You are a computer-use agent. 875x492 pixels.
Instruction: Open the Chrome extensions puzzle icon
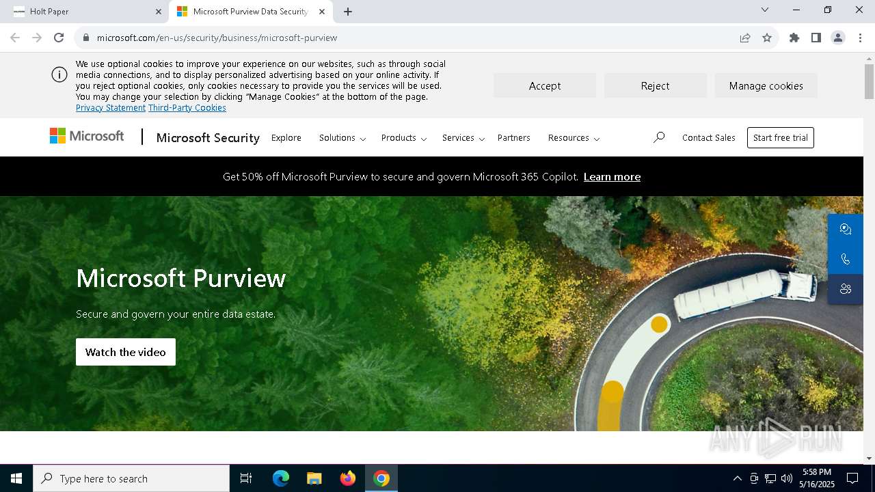[794, 38]
